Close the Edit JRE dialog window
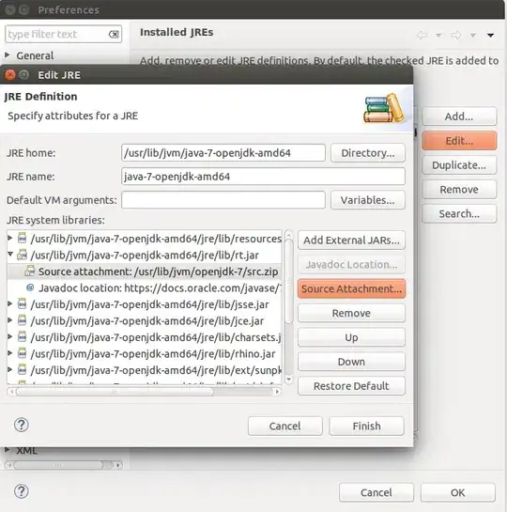Viewport: 507px width, 512px height. click(10, 75)
